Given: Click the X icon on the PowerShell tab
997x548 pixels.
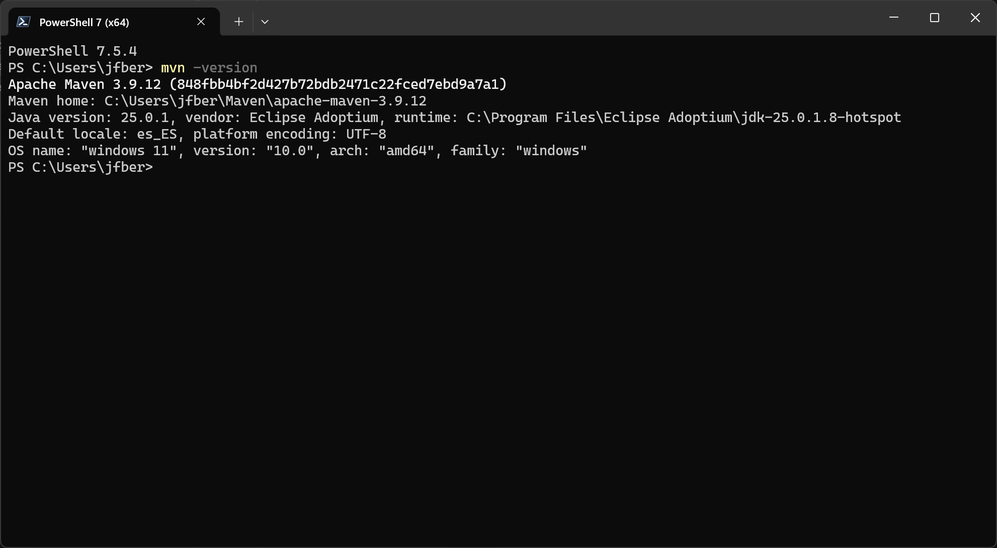Looking at the screenshot, I should pos(201,22).
